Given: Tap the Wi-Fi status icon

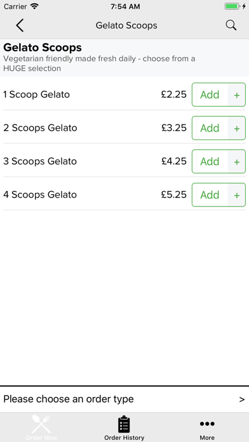Looking at the screenshot, I should (34, 6).
